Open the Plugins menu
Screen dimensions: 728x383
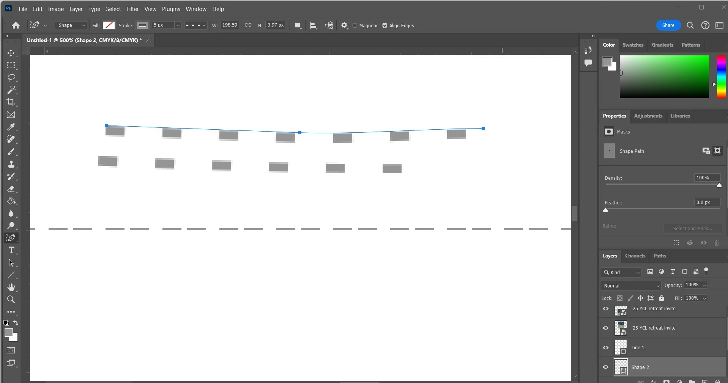(171, 9)
